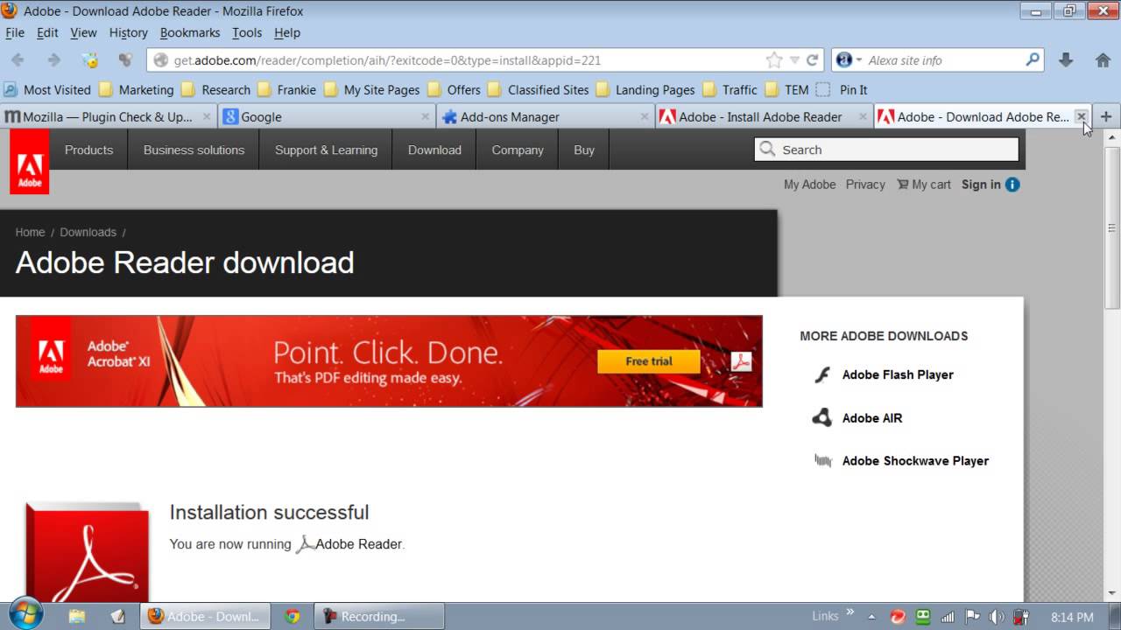
Task: Click the Windows Start button
Action: [x=25, y=614]
